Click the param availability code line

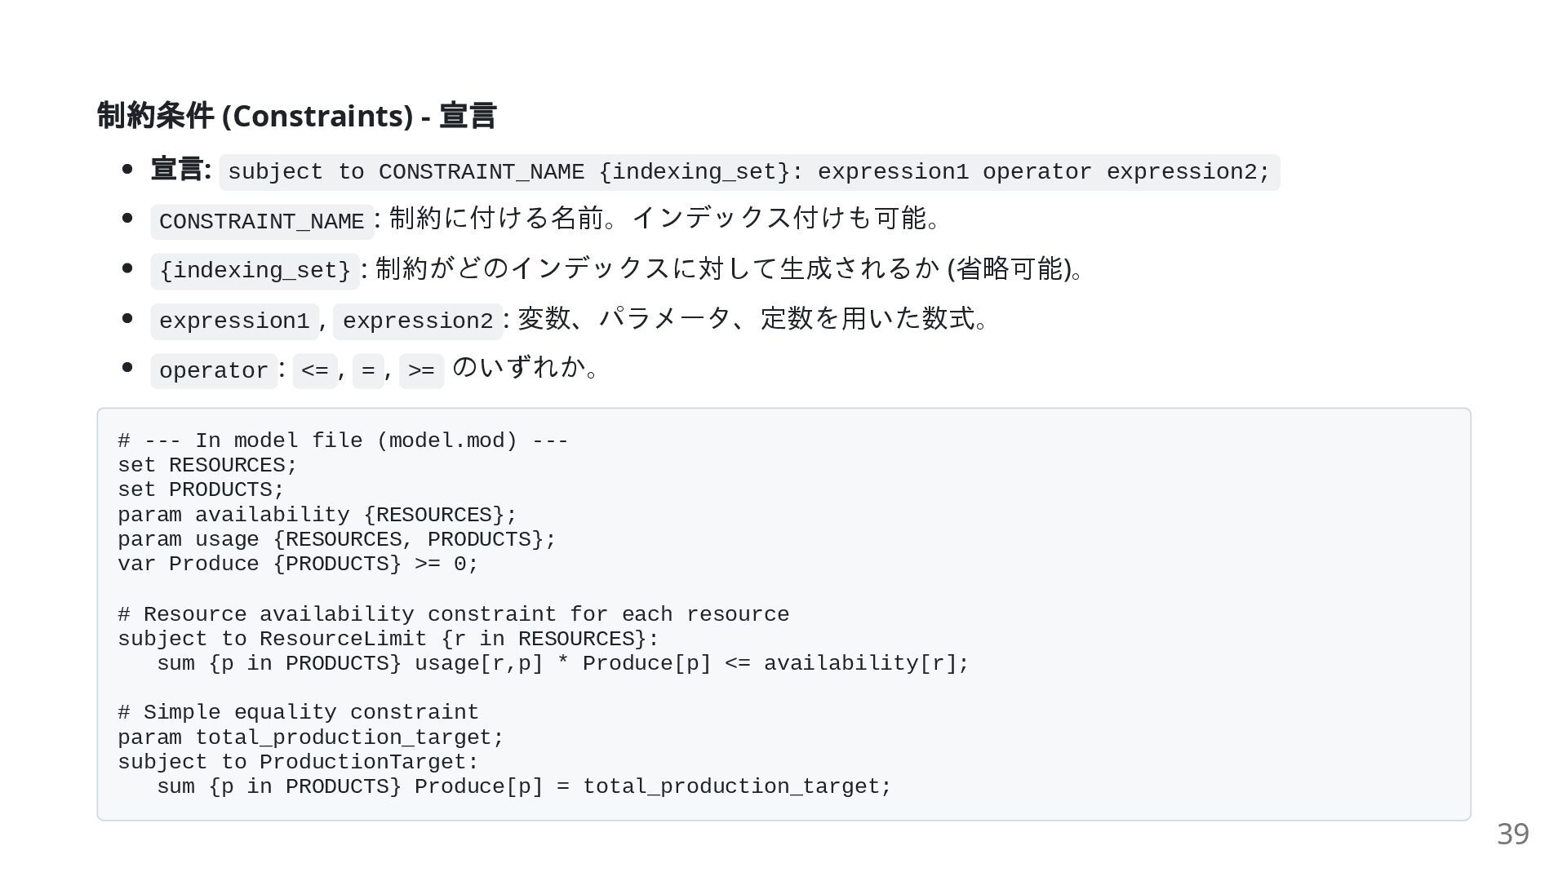point(317,516)
